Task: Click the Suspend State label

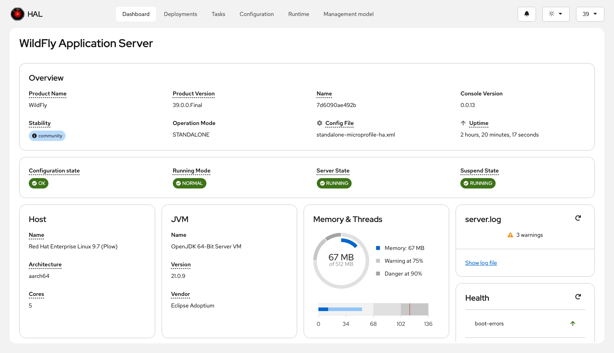Action: point(480,171)
